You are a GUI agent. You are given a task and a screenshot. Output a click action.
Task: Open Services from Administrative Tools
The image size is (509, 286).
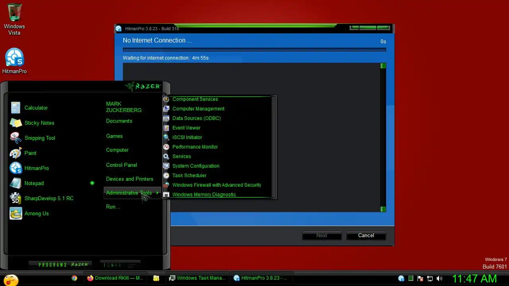click(x=181, y=156)
